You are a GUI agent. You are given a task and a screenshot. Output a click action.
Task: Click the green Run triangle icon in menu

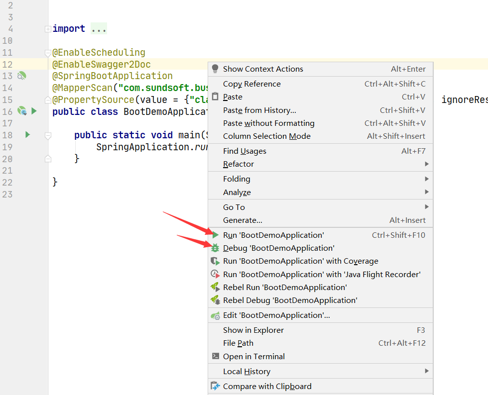(x=215, y=235)
